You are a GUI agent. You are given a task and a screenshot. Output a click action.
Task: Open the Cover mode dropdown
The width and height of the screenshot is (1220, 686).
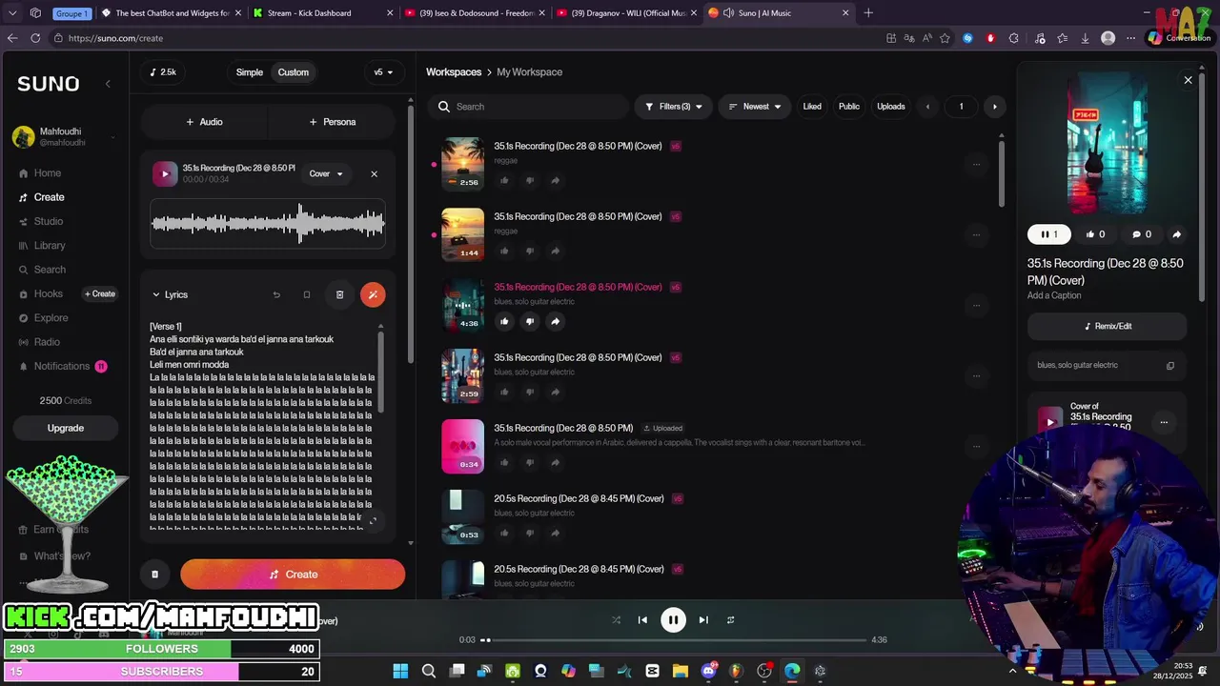coord(326,173)
